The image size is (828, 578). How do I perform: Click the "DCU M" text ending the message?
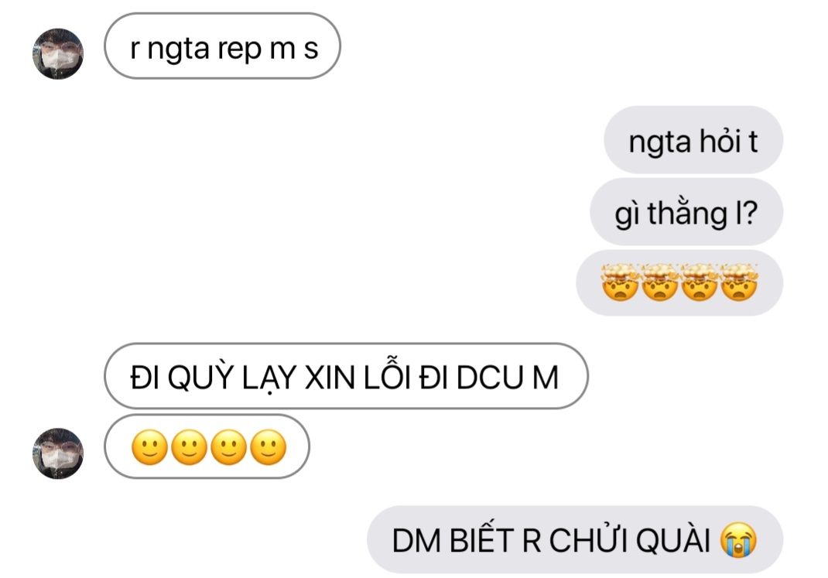point(508,378)
